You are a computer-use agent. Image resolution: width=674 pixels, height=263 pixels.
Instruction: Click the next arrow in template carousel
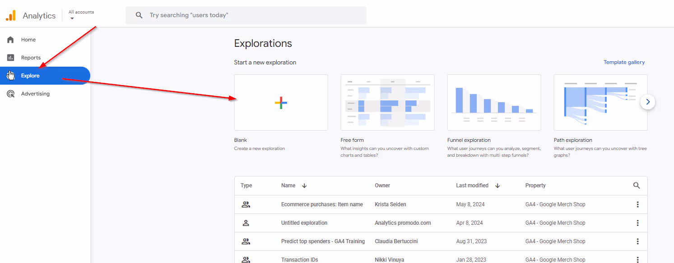[x=648, y=102]
